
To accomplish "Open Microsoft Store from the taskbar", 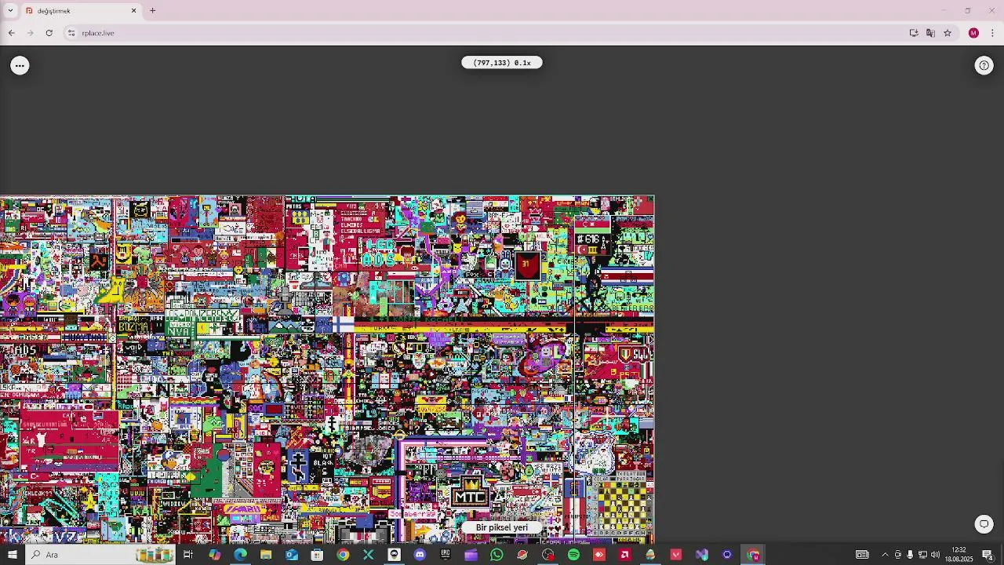I will coord(317,555).
